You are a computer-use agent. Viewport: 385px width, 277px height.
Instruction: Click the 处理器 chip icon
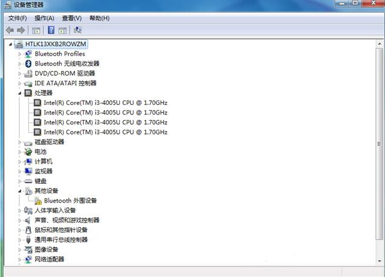pyautogui.click(x=28, y=93)
